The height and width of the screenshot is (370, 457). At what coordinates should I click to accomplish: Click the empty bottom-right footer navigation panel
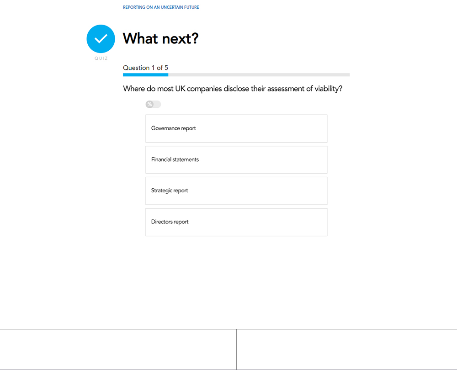[x=347, y=349]
